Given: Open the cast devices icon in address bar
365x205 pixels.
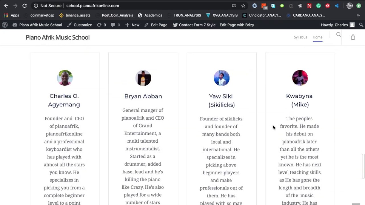Looking at the screenshot, I should tap(234, 6).
